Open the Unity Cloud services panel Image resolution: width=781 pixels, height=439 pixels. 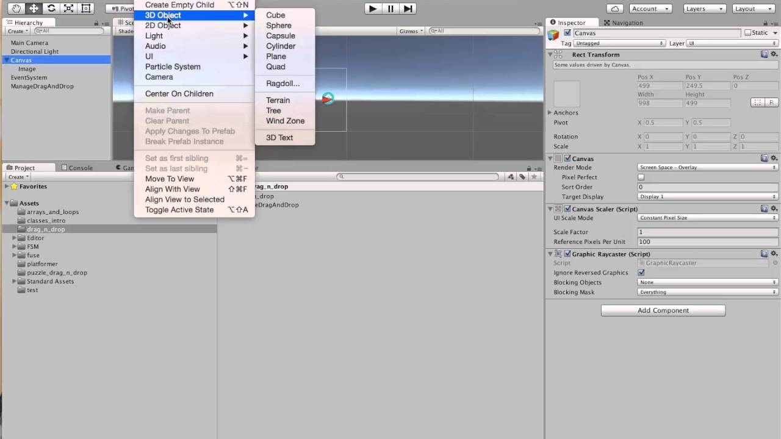(614, 8)
